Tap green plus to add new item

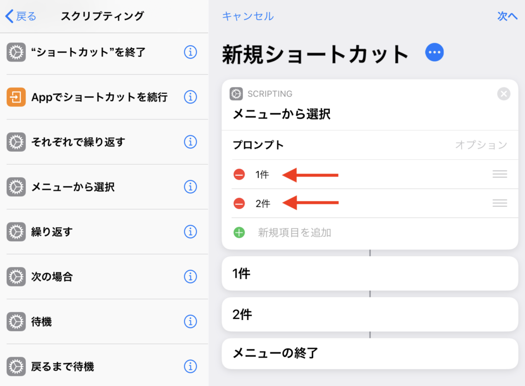[x=239, y=233]
